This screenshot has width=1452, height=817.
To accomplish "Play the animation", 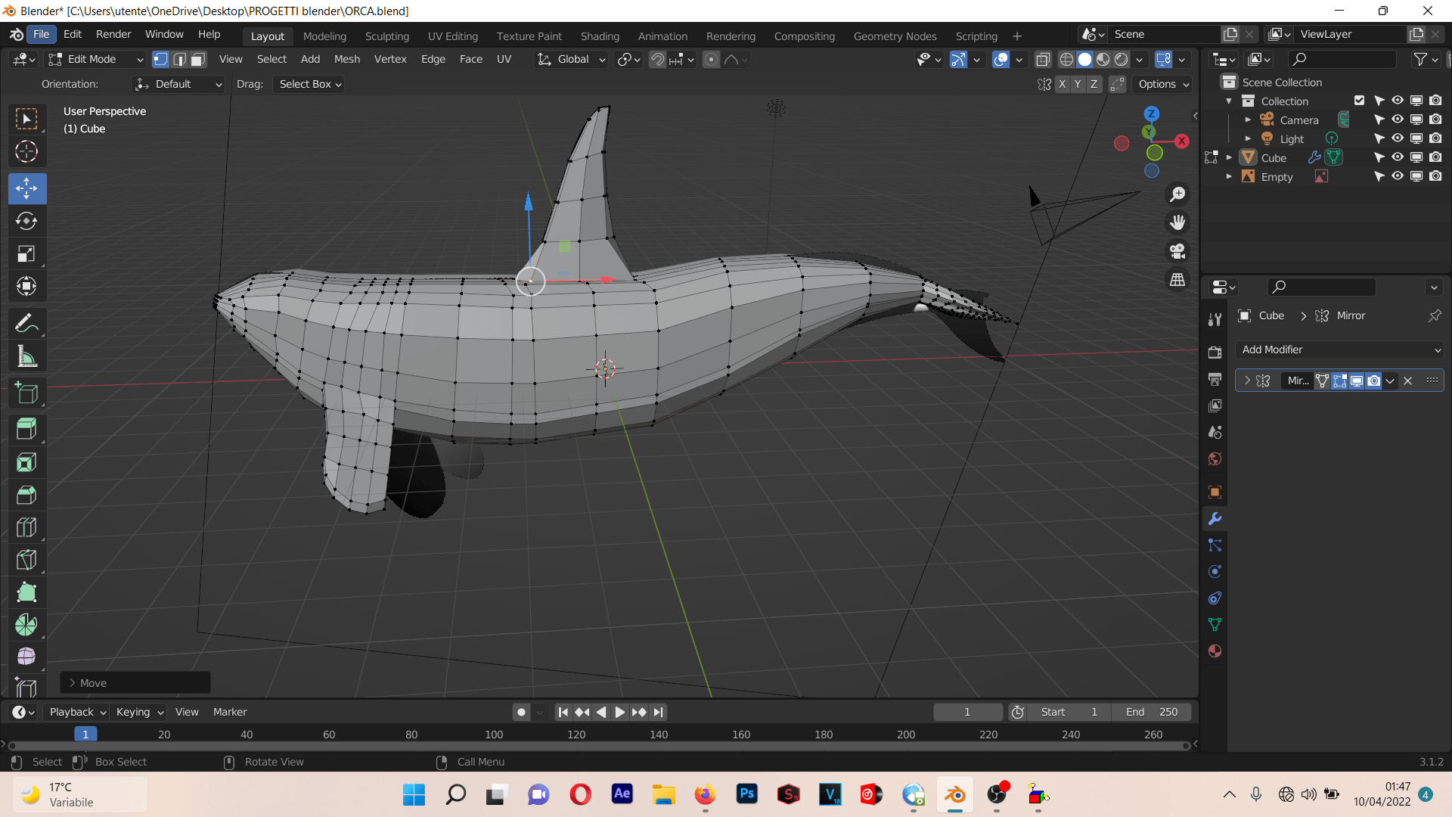I will coord(619,712).
